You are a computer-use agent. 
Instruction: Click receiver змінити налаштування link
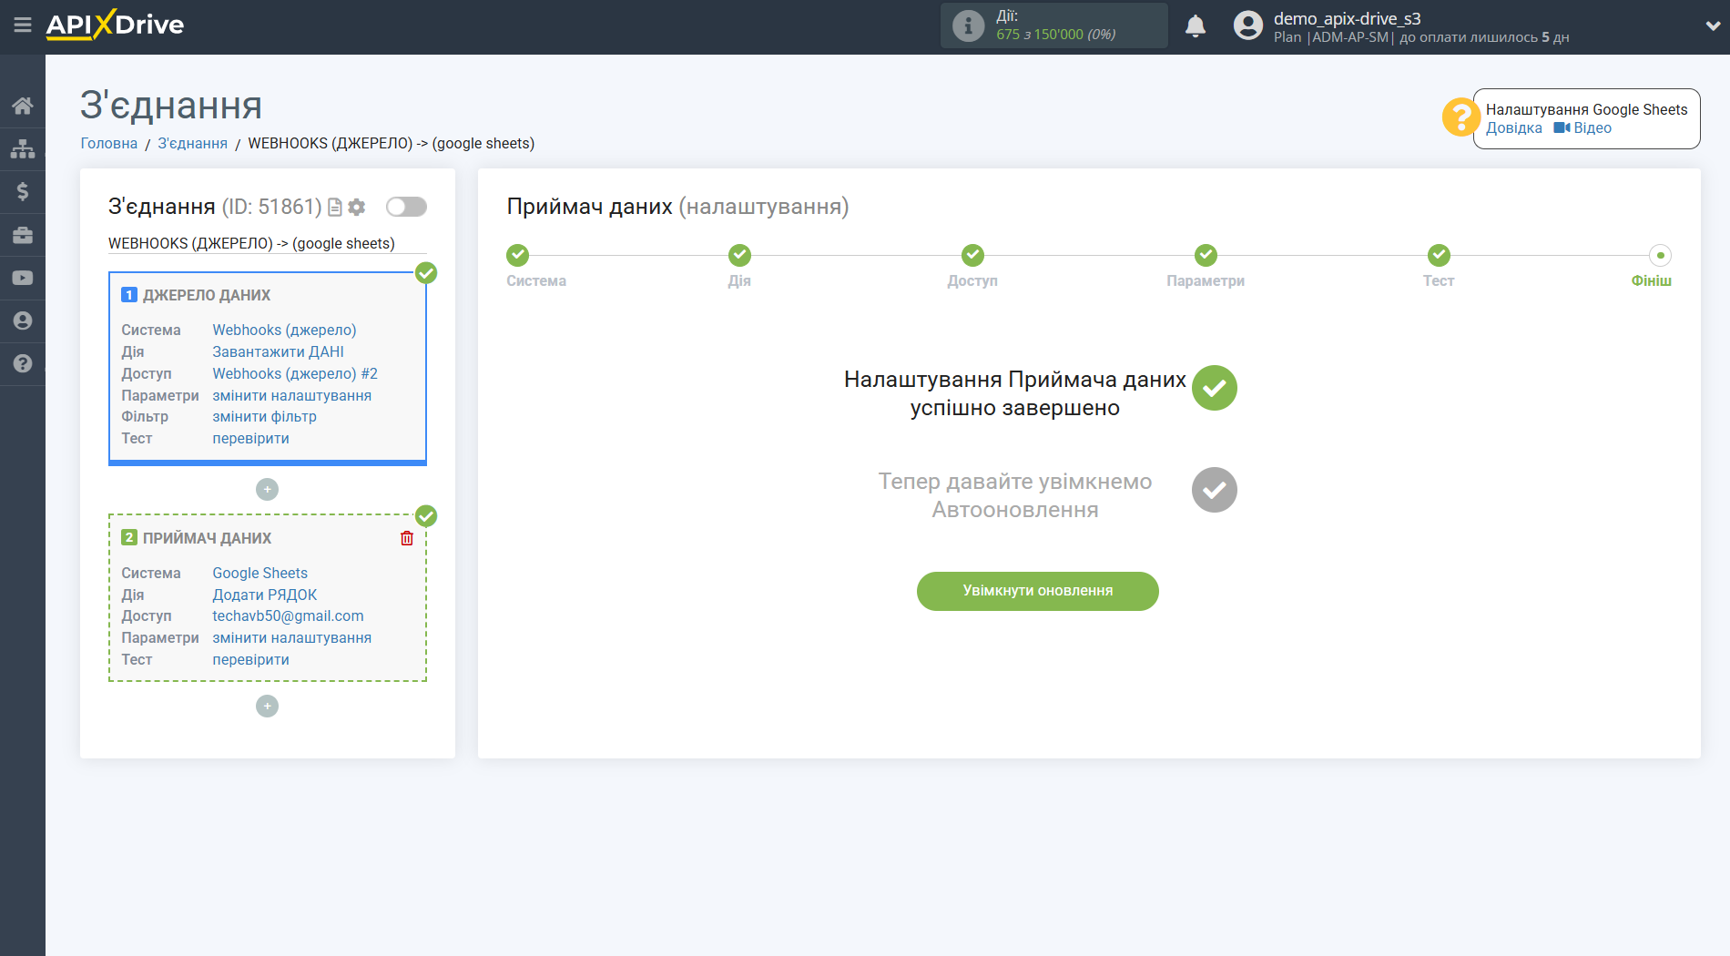coord(292,637)
